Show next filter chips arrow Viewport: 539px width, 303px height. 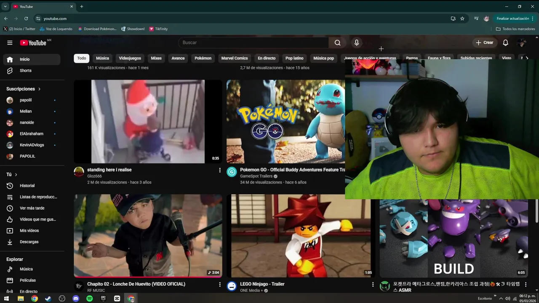click(526, 58)
